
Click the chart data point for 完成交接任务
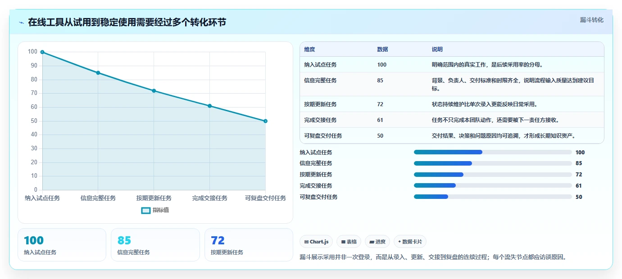pos(209,106)
